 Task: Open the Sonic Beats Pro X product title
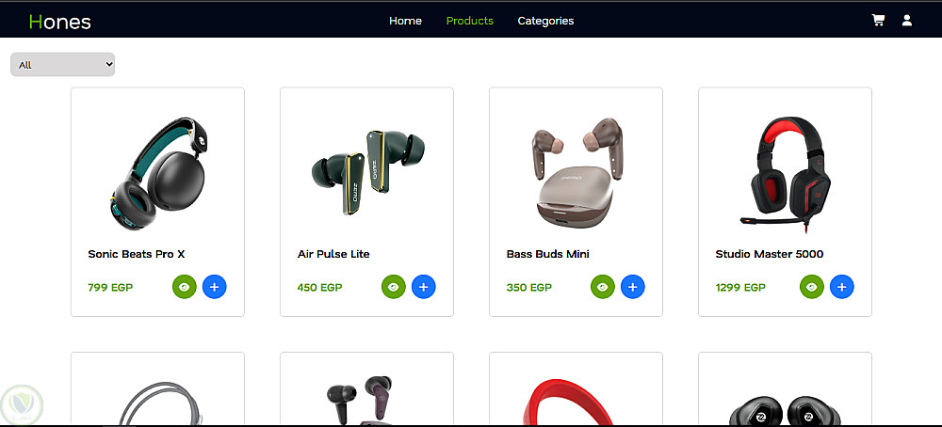point(137,254)
